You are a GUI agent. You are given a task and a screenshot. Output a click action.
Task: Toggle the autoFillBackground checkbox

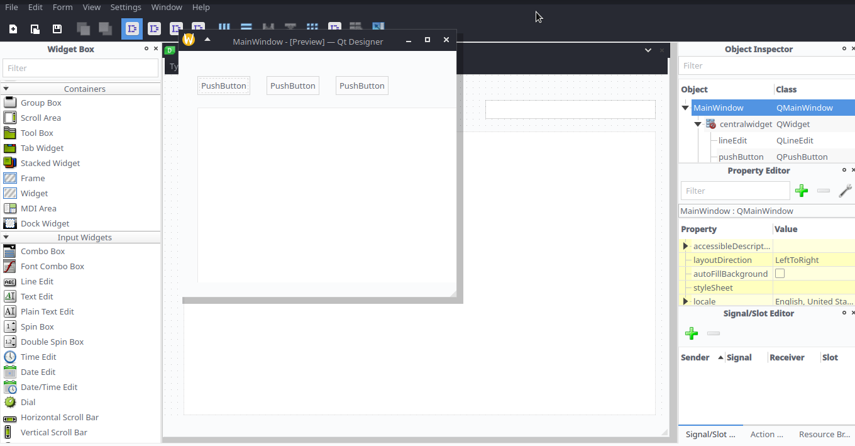click(x=780, y=274)
